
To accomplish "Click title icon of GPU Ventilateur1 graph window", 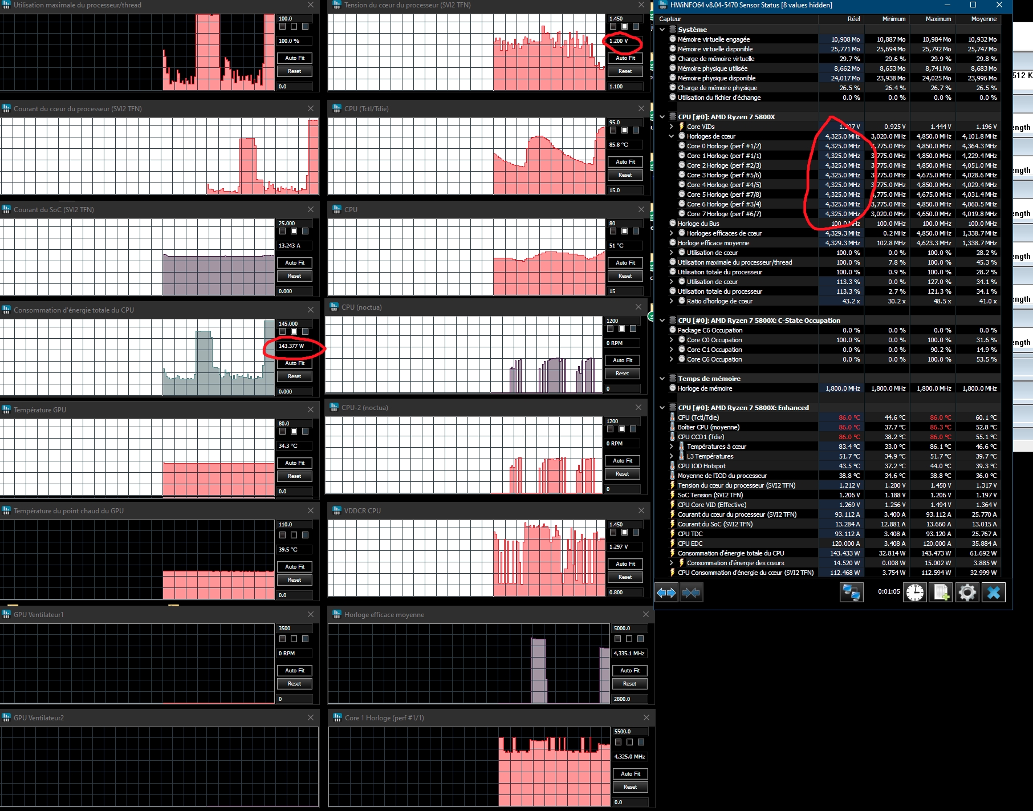I will 6,615.
